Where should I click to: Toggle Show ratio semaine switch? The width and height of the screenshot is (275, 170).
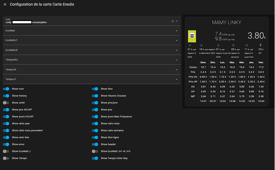pos(95,131)
